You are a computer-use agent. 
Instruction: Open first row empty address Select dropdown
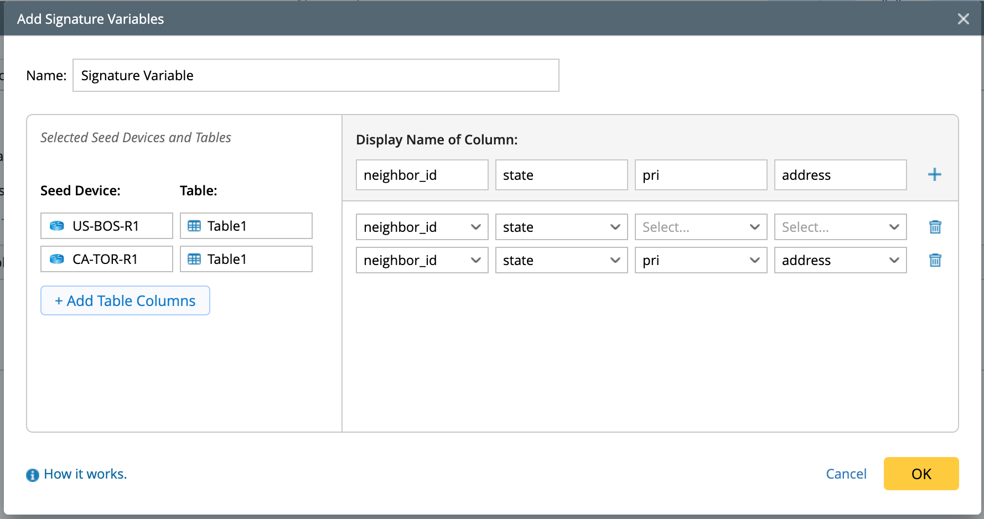840,227
